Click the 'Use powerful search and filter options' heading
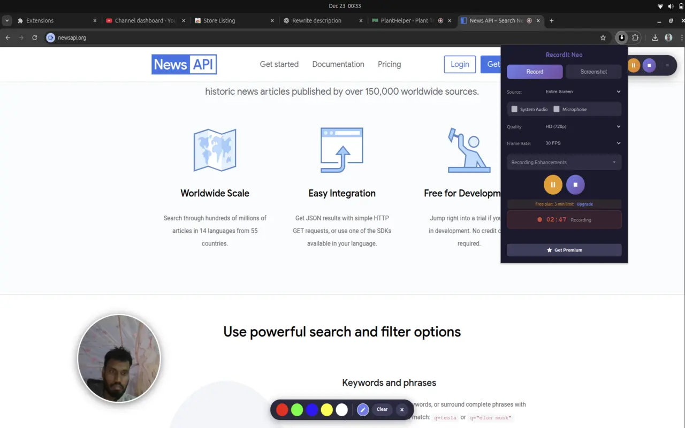The height and width of the screenshot is (428, 685). [x=342, y=332]
